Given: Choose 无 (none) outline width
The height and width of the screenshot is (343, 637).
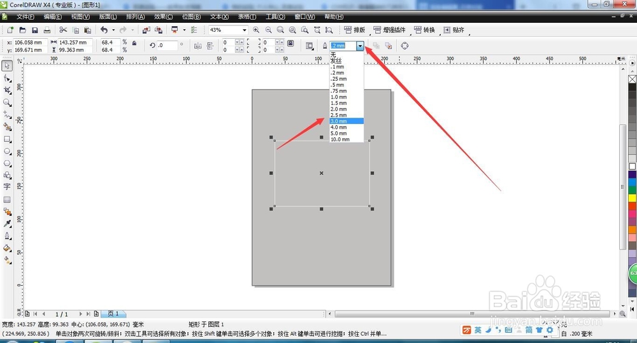Looking at the screenshot, I should point(347,54).
